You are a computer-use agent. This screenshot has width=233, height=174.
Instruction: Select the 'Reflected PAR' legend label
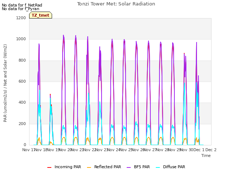(108, 167)
